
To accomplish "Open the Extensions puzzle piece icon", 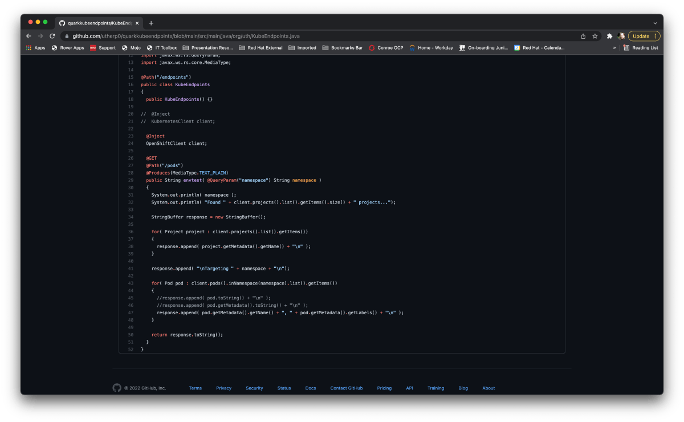I will click(610, 36).
